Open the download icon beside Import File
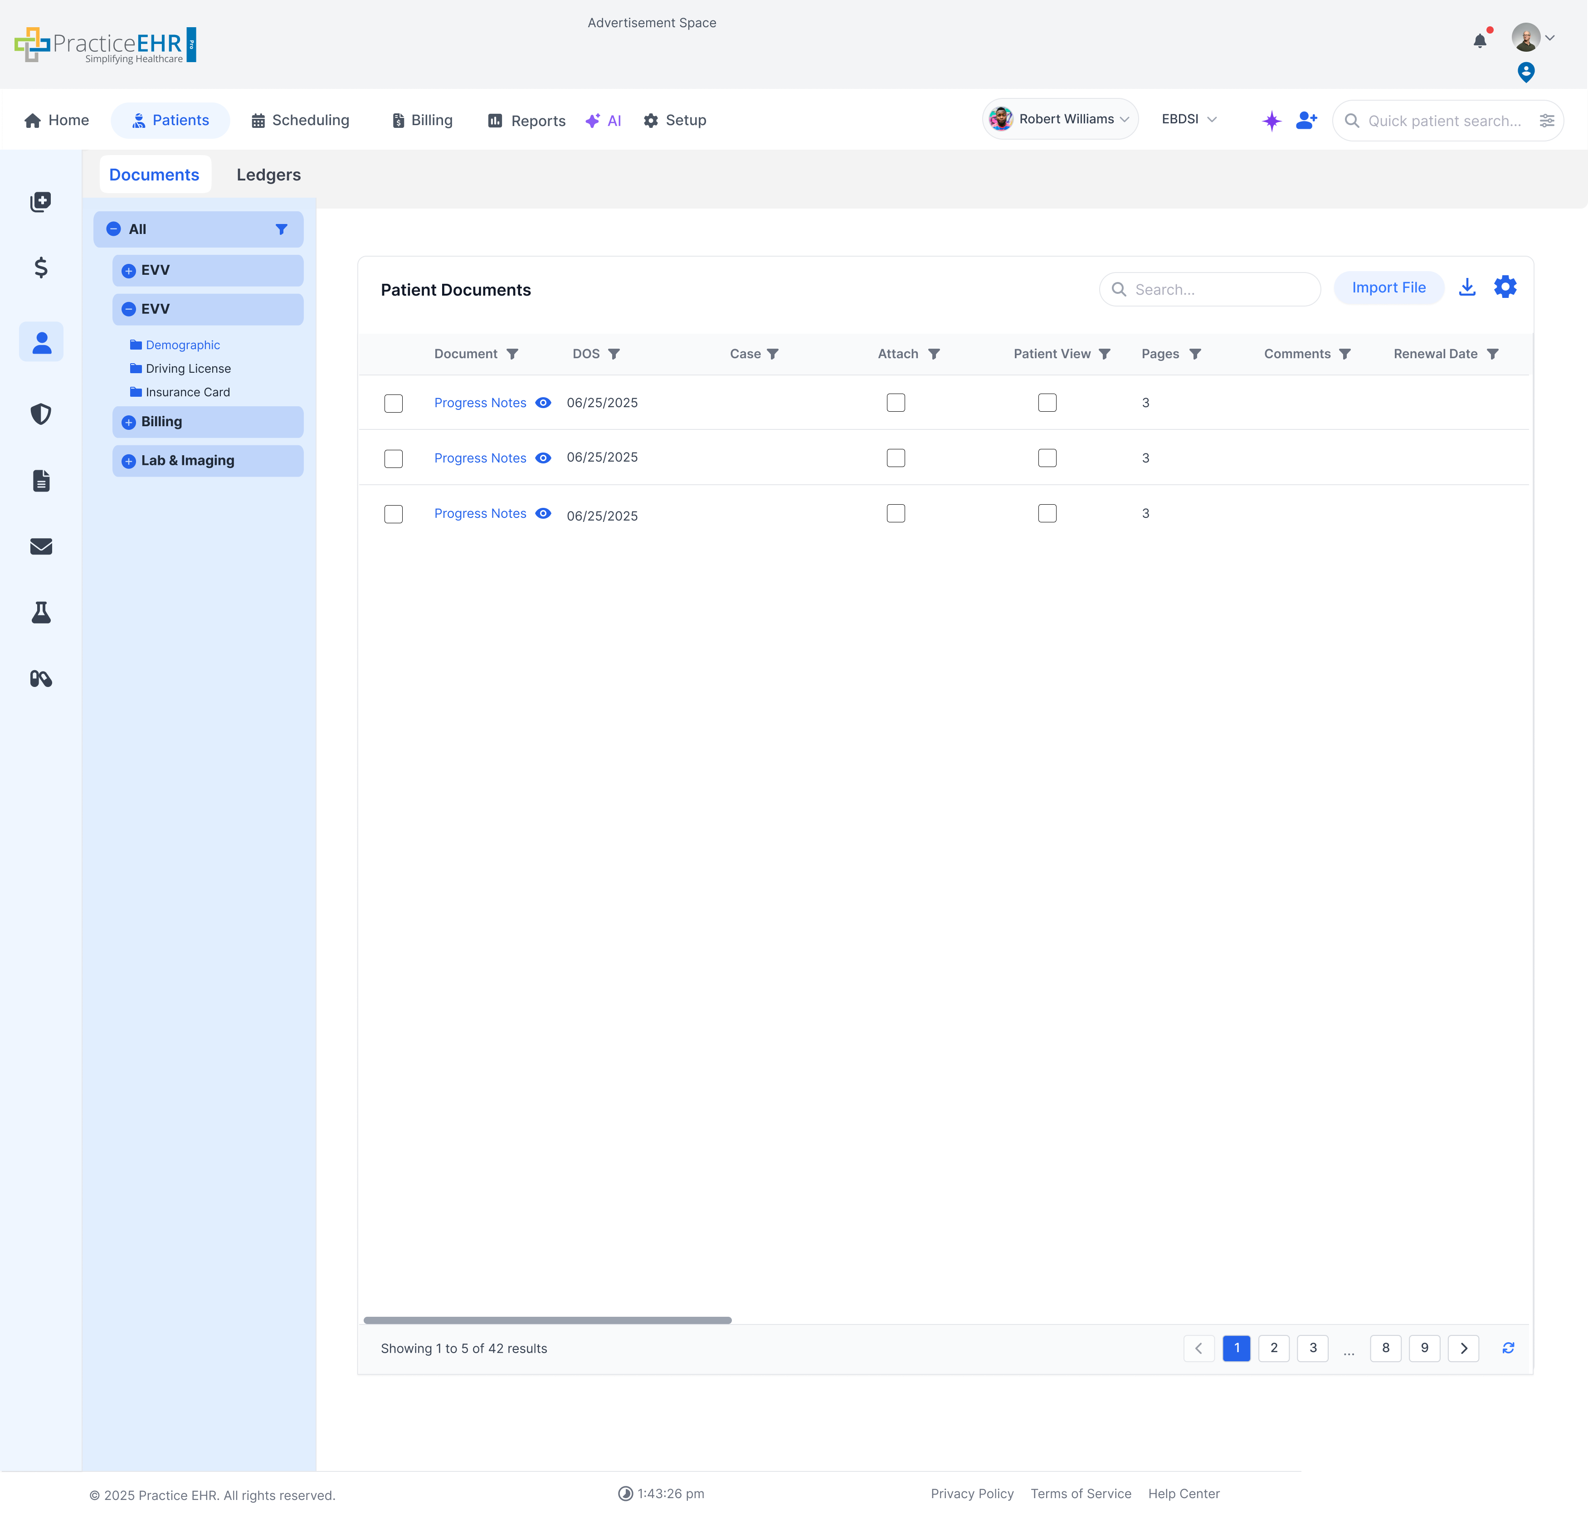Image resolution: width=1588 pixels, height=1519 pixels. [1467, 287]
